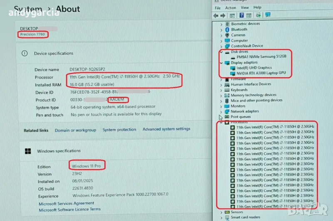Open the View menu in Device Manager
The image size is (333, 221).
245,7
